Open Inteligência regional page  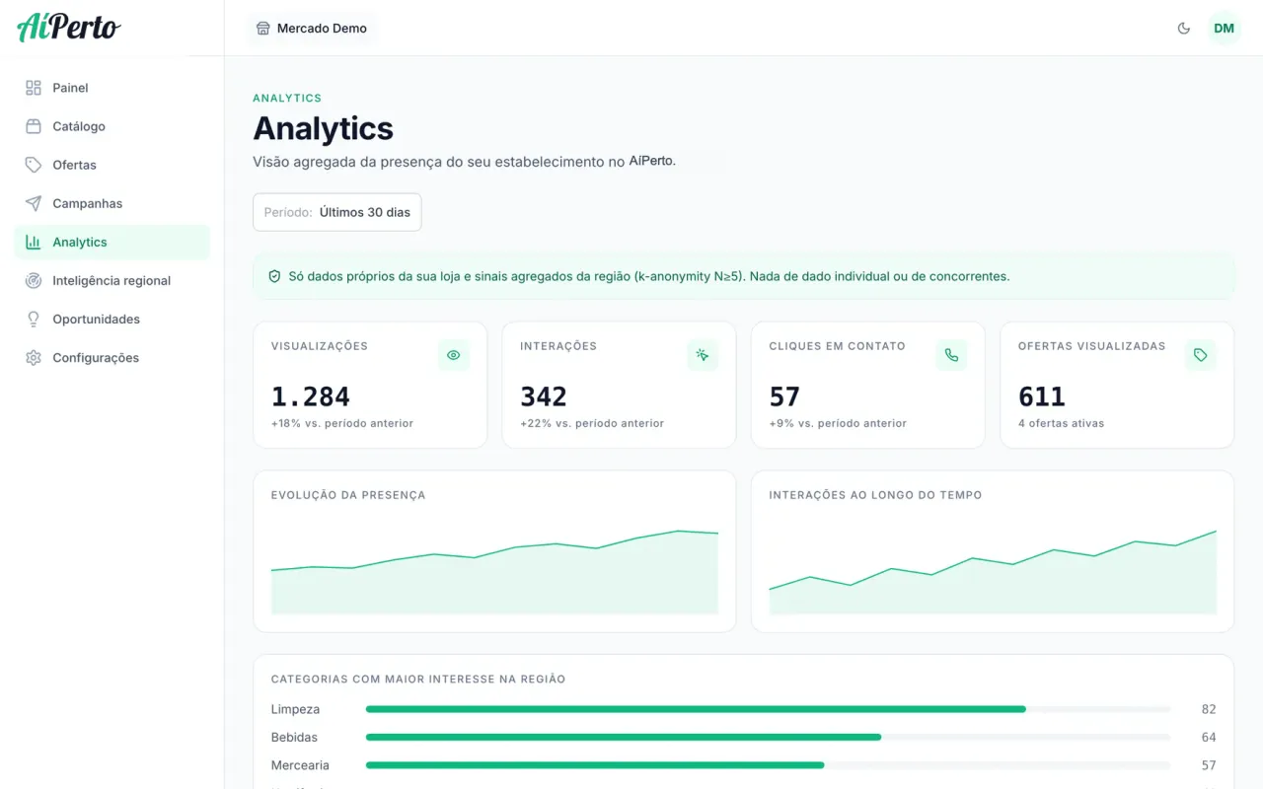(x=112, y=280)
